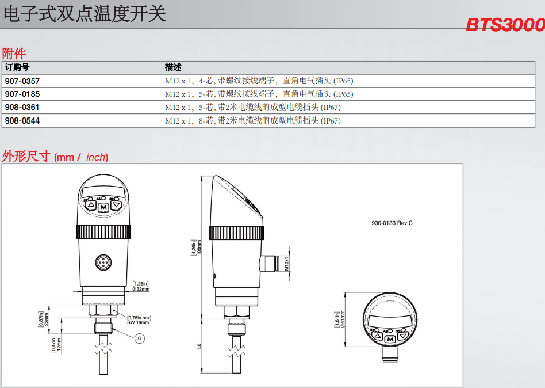Click the M12x1 connector dimension label

pyautogui.click(x=286, y=264)
